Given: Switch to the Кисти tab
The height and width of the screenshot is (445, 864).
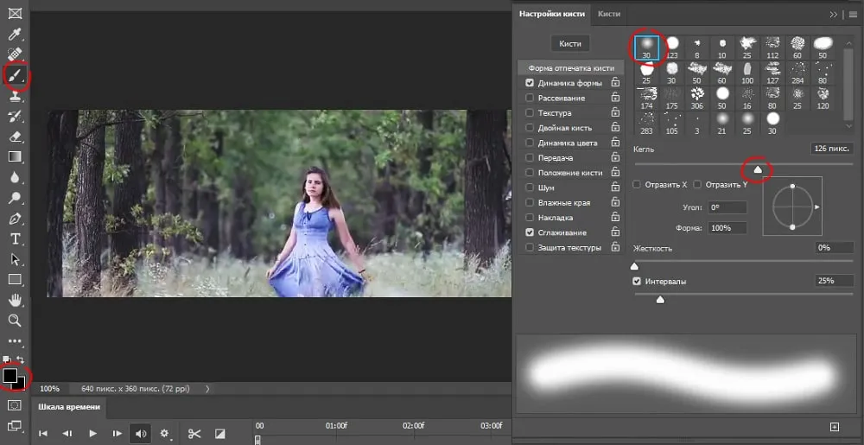Looking at the screenshot, I should (x=609, y=14).
